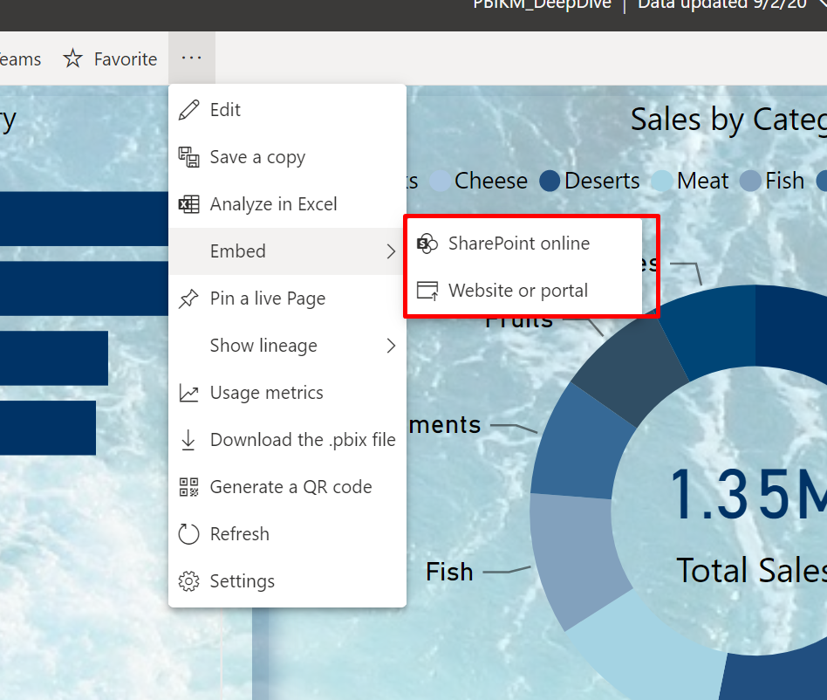Open Settings from the menu
The width and height of the screenshot is (827, 700).
point(288,581)
